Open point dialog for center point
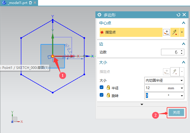 pos(166,32)
